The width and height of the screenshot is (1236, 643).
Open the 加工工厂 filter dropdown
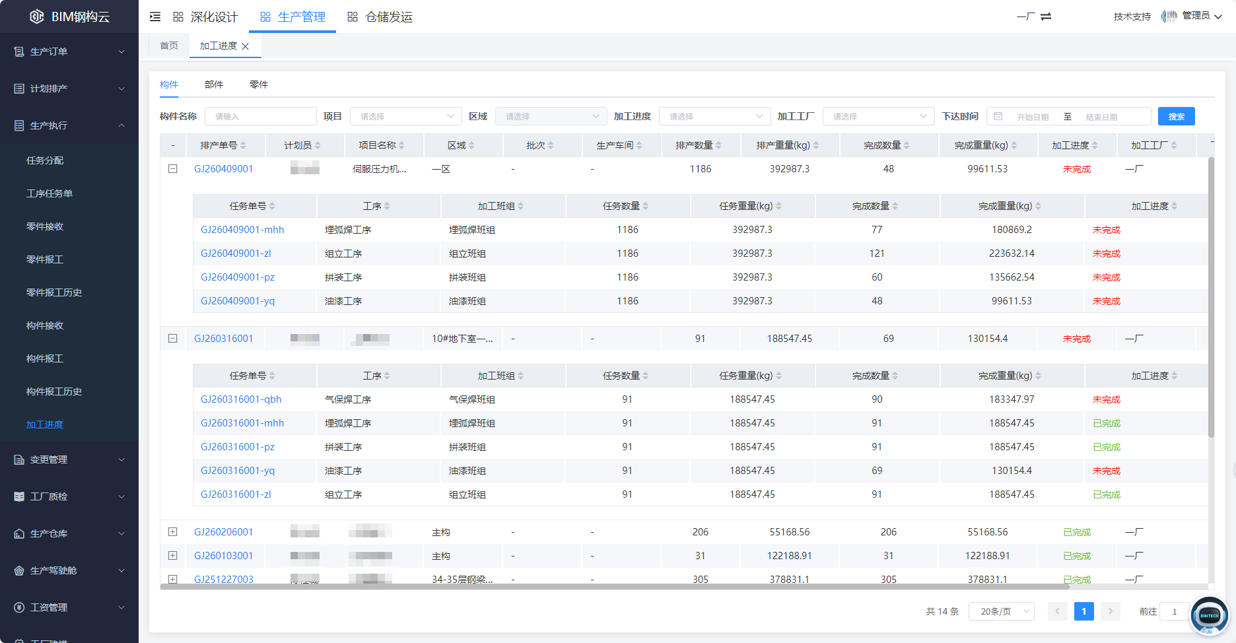point(879,116)
